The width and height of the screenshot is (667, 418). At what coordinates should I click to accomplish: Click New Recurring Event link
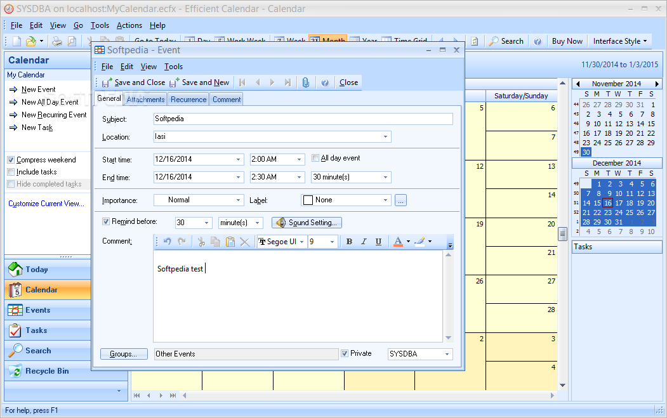(54, 115)
